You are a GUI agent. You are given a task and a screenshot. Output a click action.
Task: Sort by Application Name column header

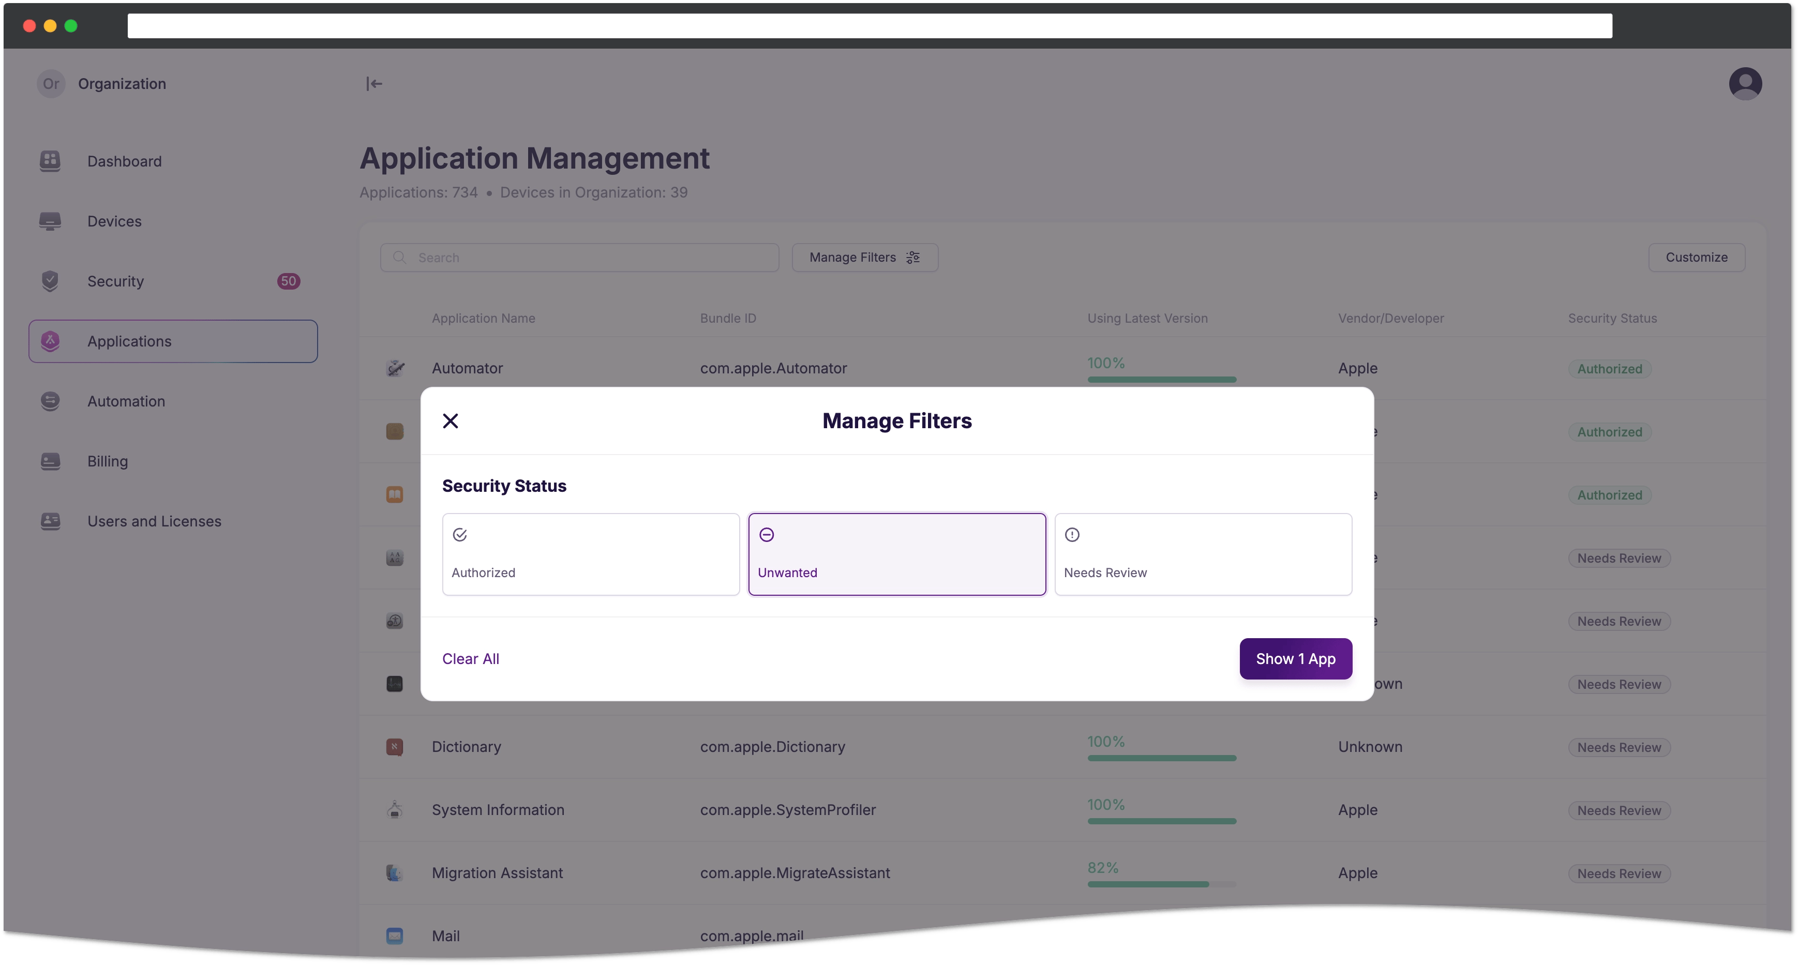tap(483, 318)
